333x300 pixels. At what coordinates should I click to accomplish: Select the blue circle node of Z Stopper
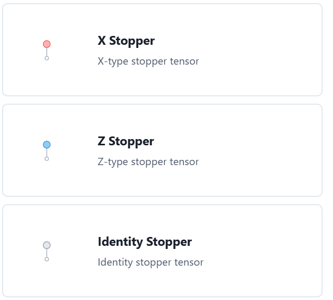[47, 145]
